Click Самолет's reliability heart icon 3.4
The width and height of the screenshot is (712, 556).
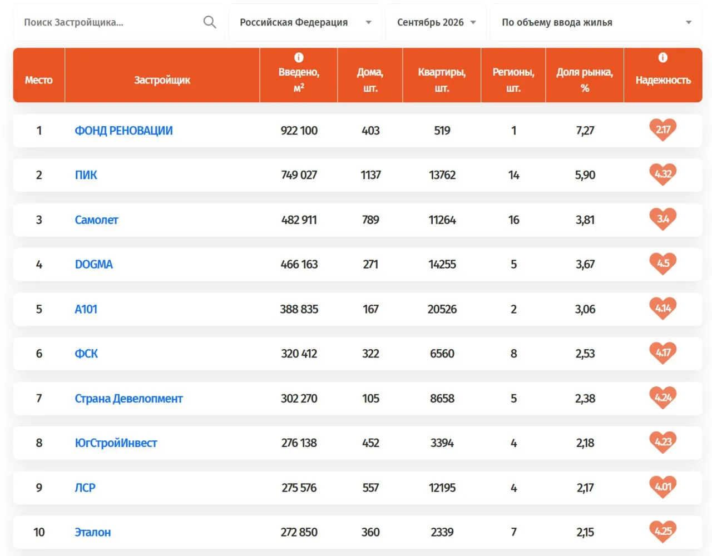point(663,219)
